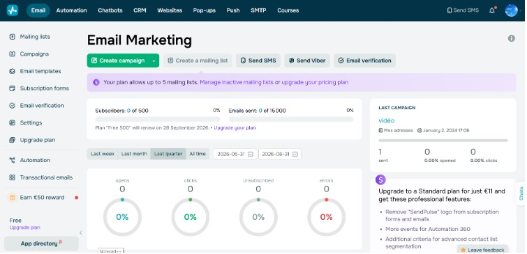
Task: Click the 2026-05-31 start date field
Action: [235, 154]
